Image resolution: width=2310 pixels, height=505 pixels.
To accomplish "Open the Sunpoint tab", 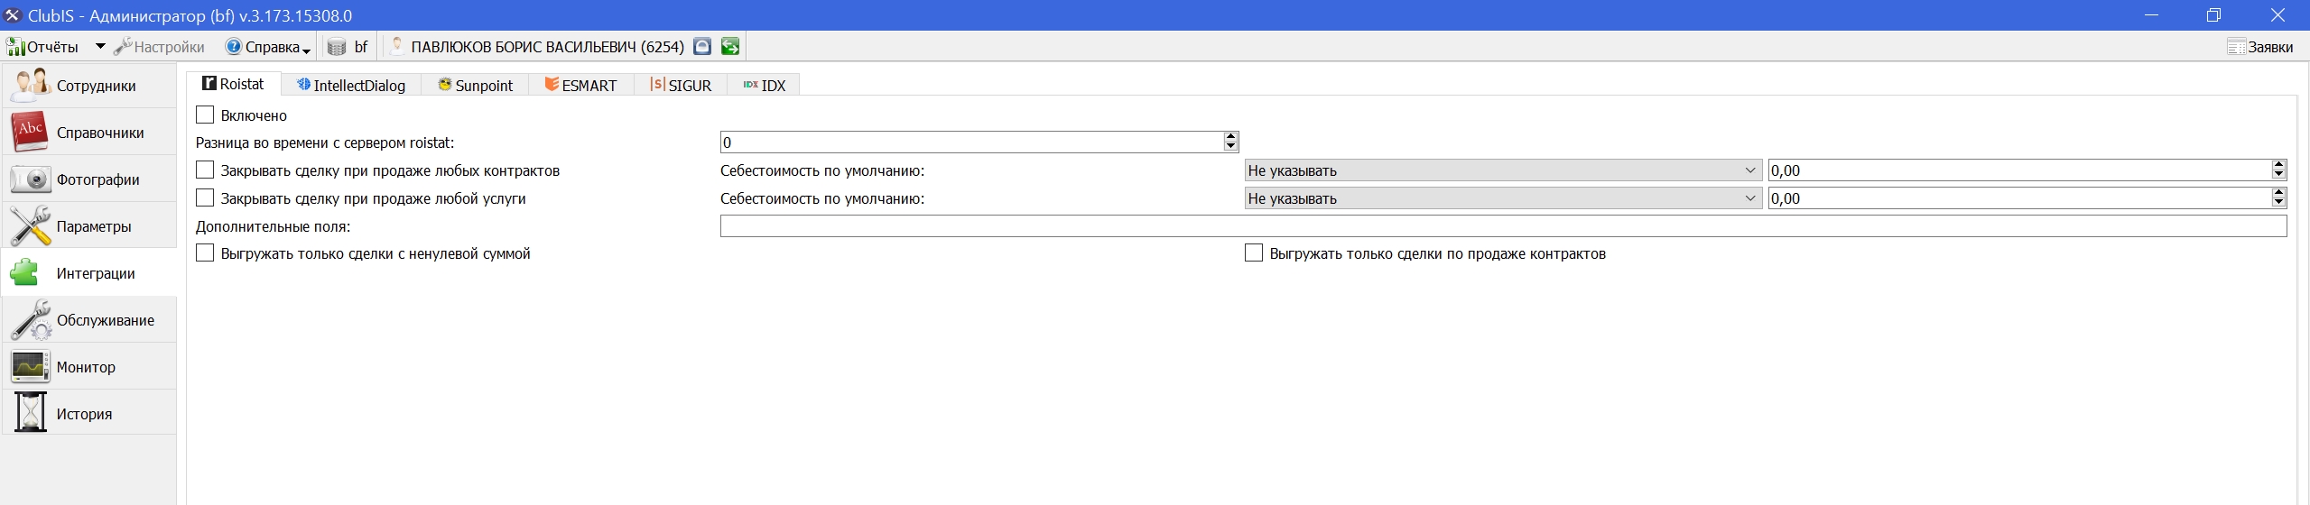I will [x=475, y=85].
